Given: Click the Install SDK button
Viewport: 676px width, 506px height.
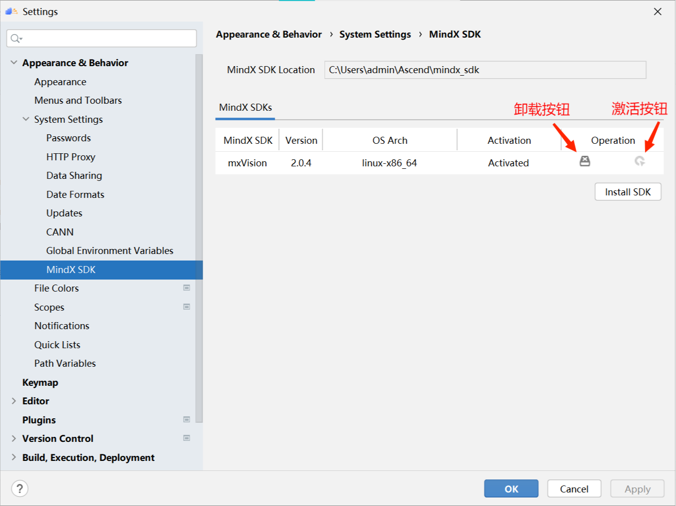Looking at the screenshot, I should click(x=627, y=192).
